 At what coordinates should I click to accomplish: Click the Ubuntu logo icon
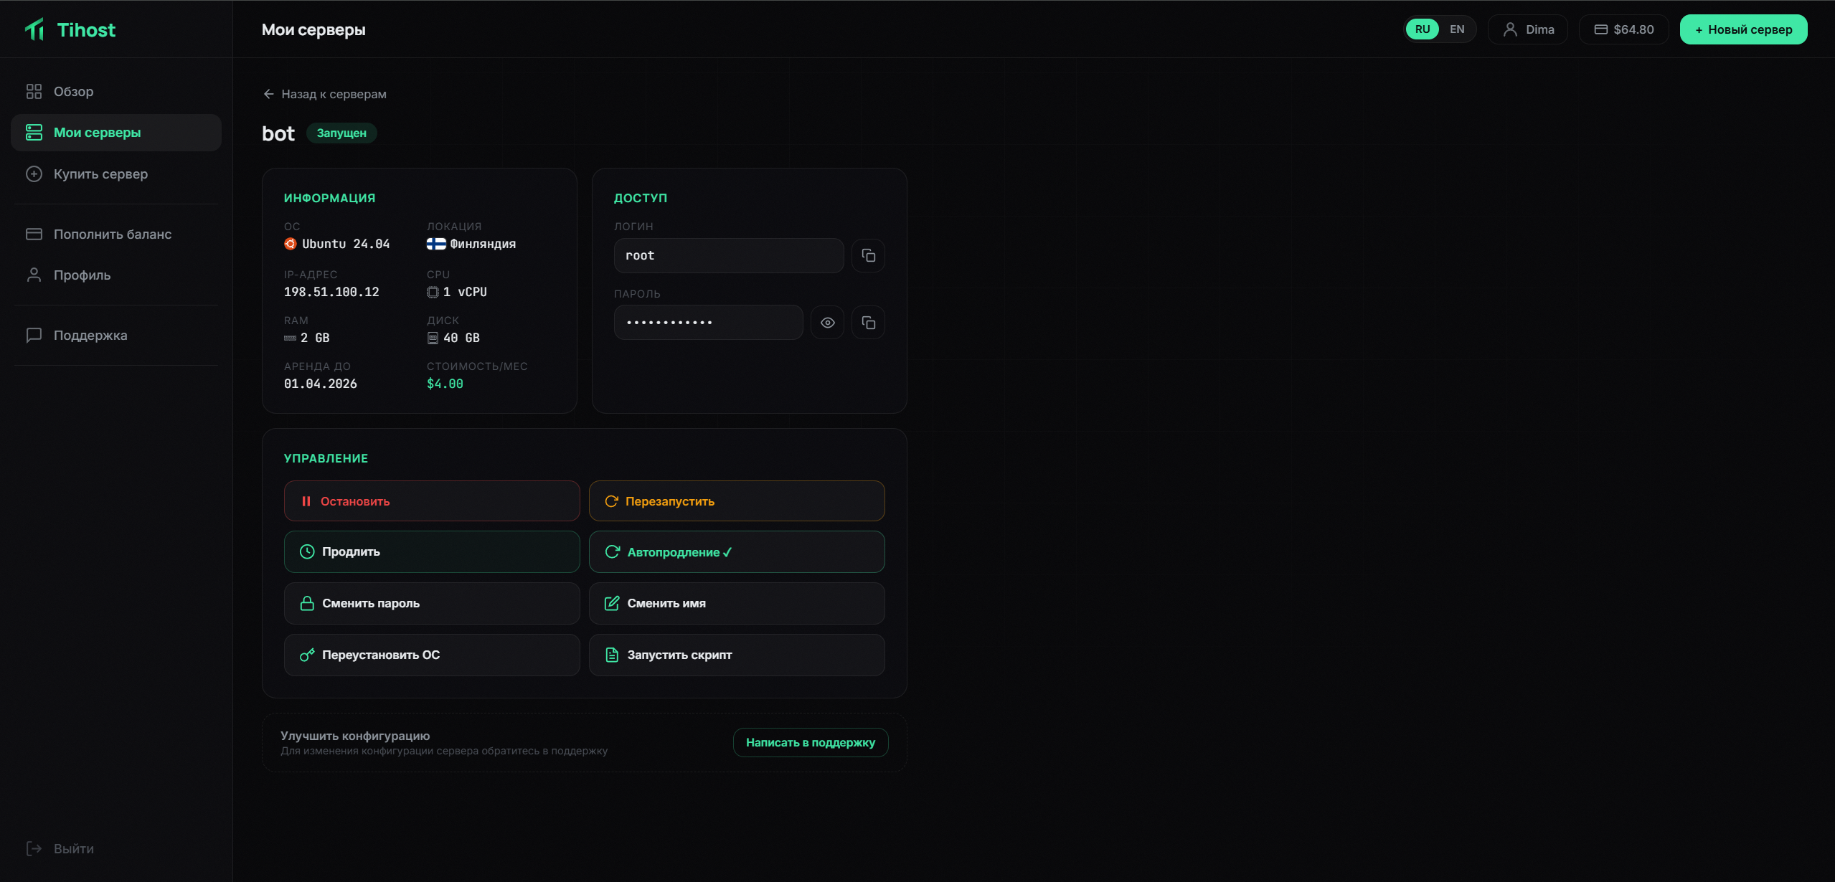291,244
